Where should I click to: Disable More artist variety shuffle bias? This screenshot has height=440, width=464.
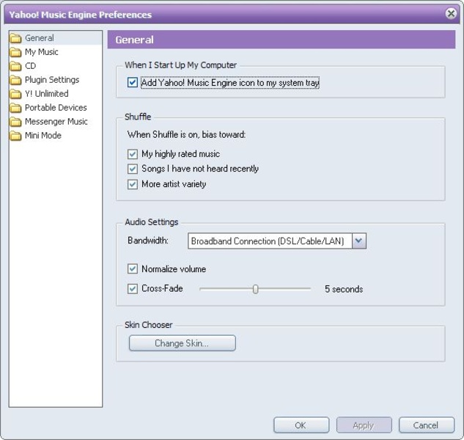tap(132, 184)
